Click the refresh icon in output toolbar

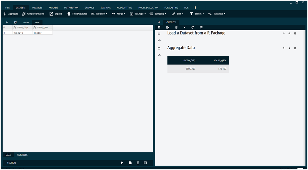[x=192, y=27]
